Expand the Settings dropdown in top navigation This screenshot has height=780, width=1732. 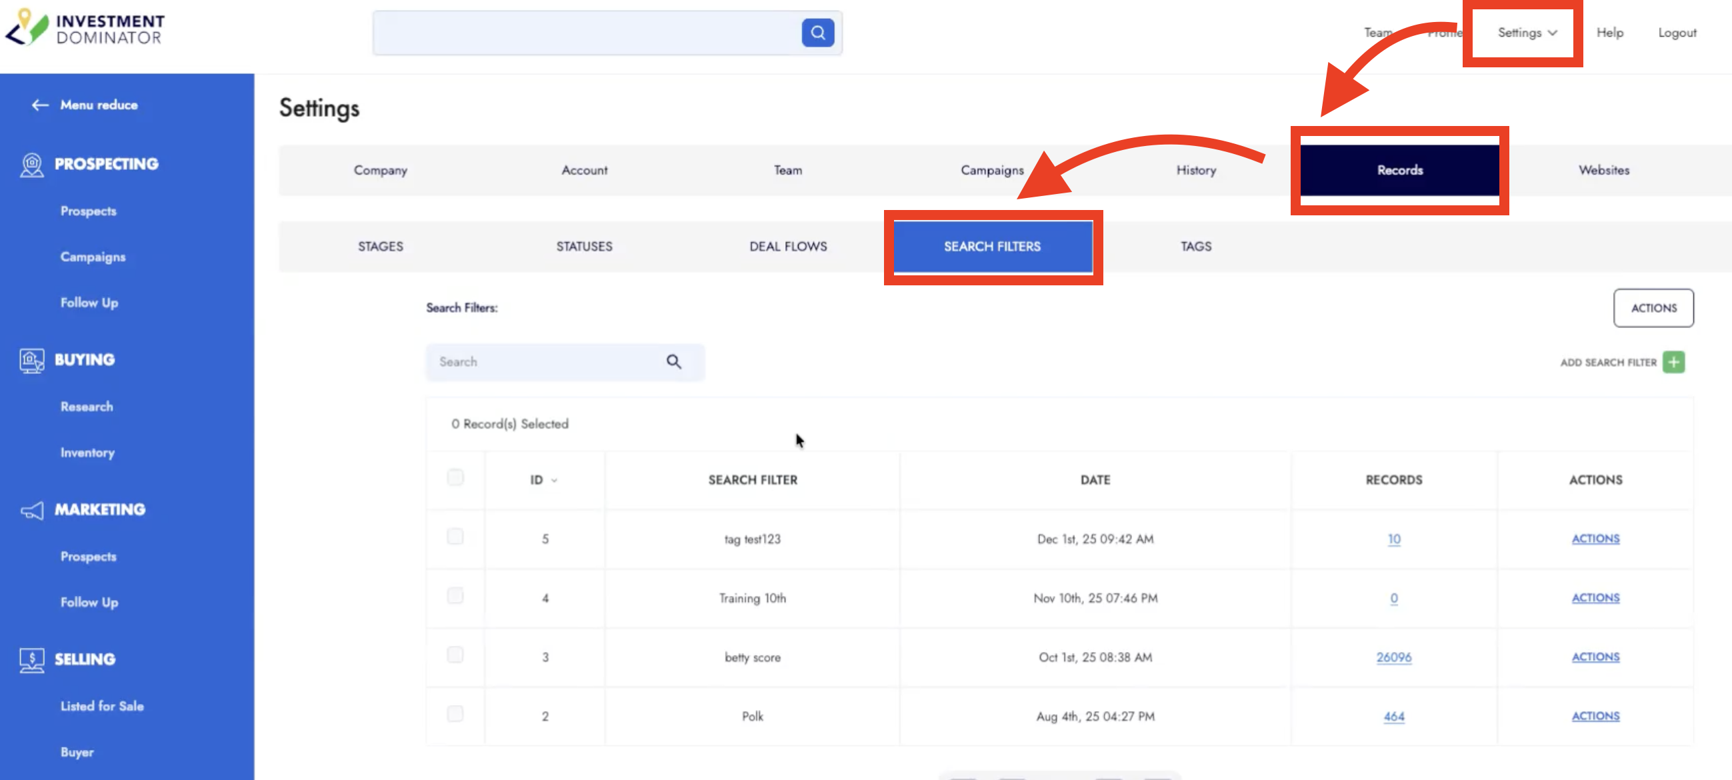click(x=1526, y=32)
